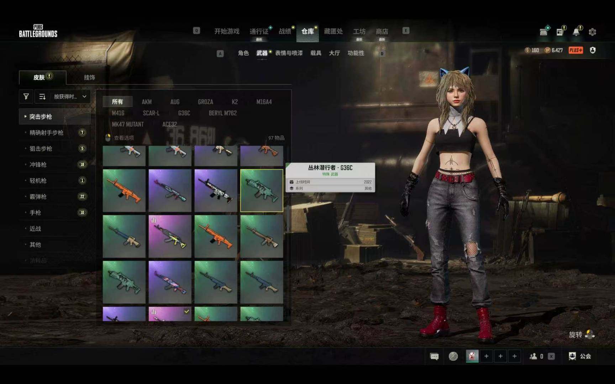Filter skins by AKM
The image size is (615, 384).
coord(147,102)
